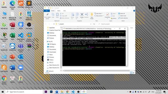The height and width of the screenshot is (94, 168).
Task: Click the taskbar search box
Action: (24, 92)
